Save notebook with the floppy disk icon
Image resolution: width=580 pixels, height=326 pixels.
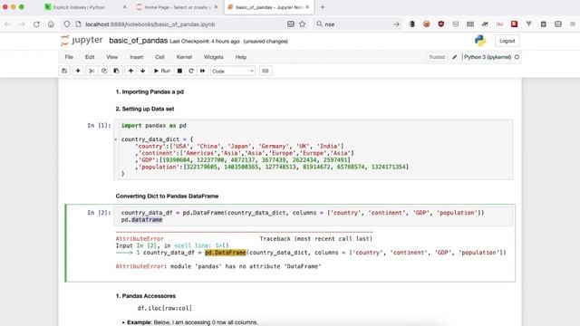pos(64,71)
